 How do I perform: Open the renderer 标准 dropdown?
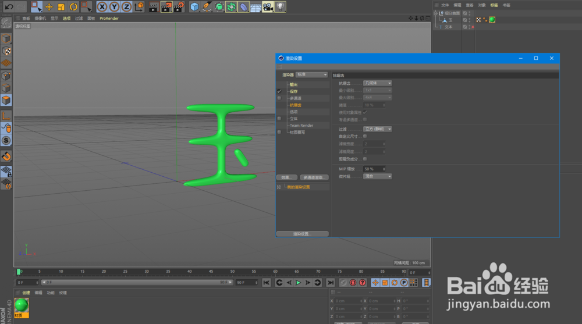click(x=311, y=74)
